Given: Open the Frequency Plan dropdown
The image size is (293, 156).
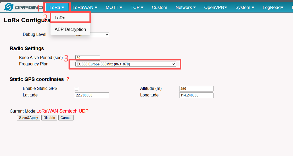Looking at the screenshot, I should [x=126, y=64].
